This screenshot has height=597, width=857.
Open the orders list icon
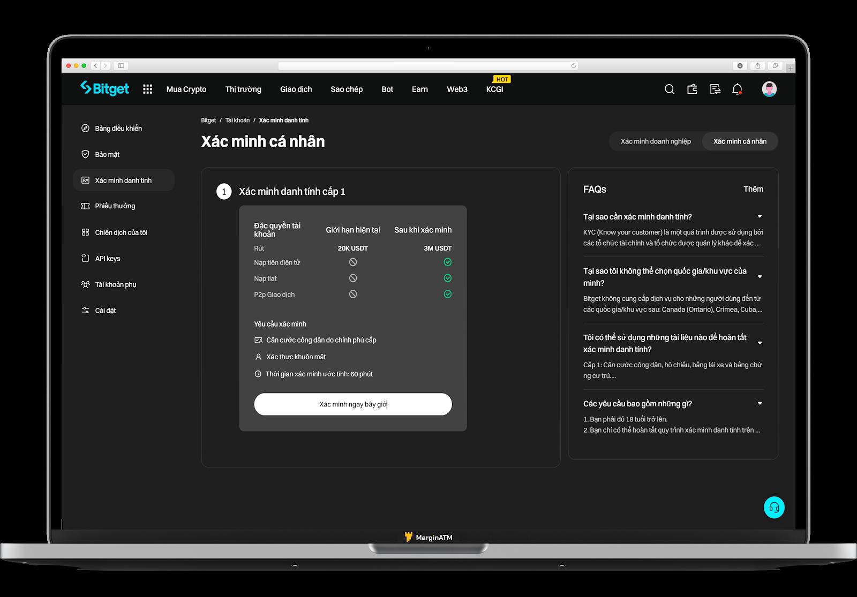[715, 89]
